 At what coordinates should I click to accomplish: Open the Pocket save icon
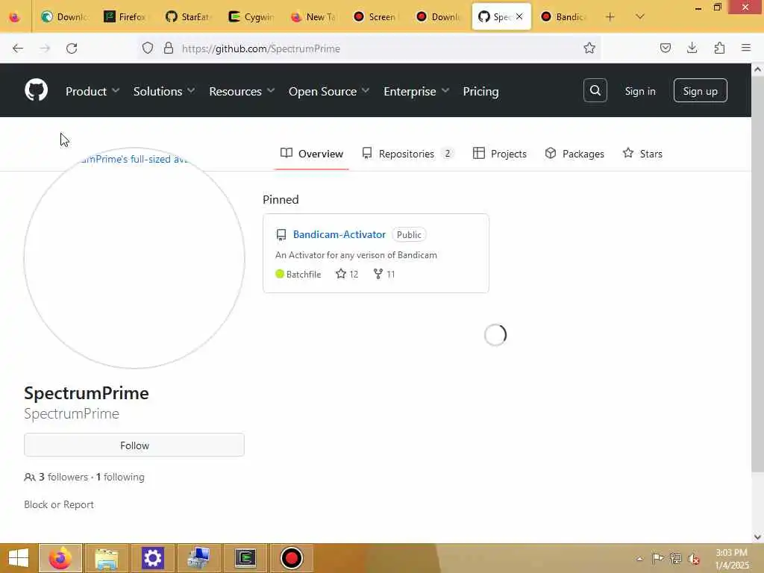(x=665, y=48)
